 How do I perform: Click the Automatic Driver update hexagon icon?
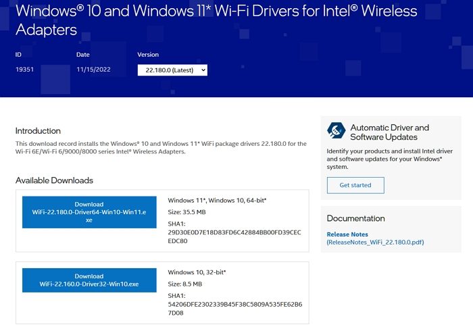[336, 130]
